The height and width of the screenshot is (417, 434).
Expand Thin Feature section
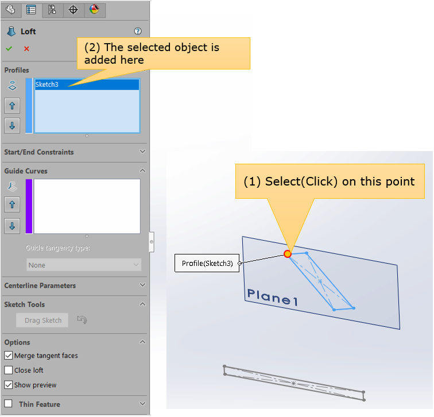click(142, 404)
